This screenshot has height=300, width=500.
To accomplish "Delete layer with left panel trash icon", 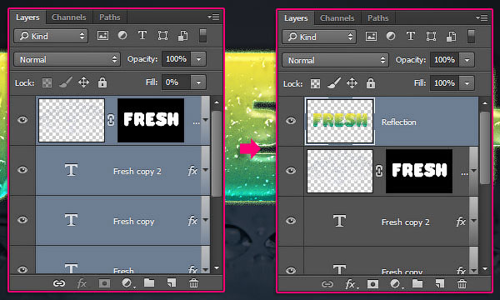I will (193, 282).
